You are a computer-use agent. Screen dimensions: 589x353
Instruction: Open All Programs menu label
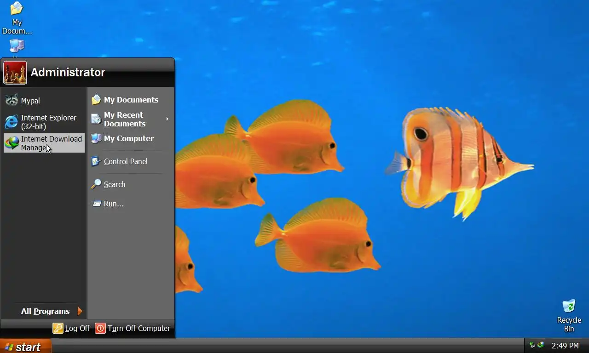tap(45, 311)
